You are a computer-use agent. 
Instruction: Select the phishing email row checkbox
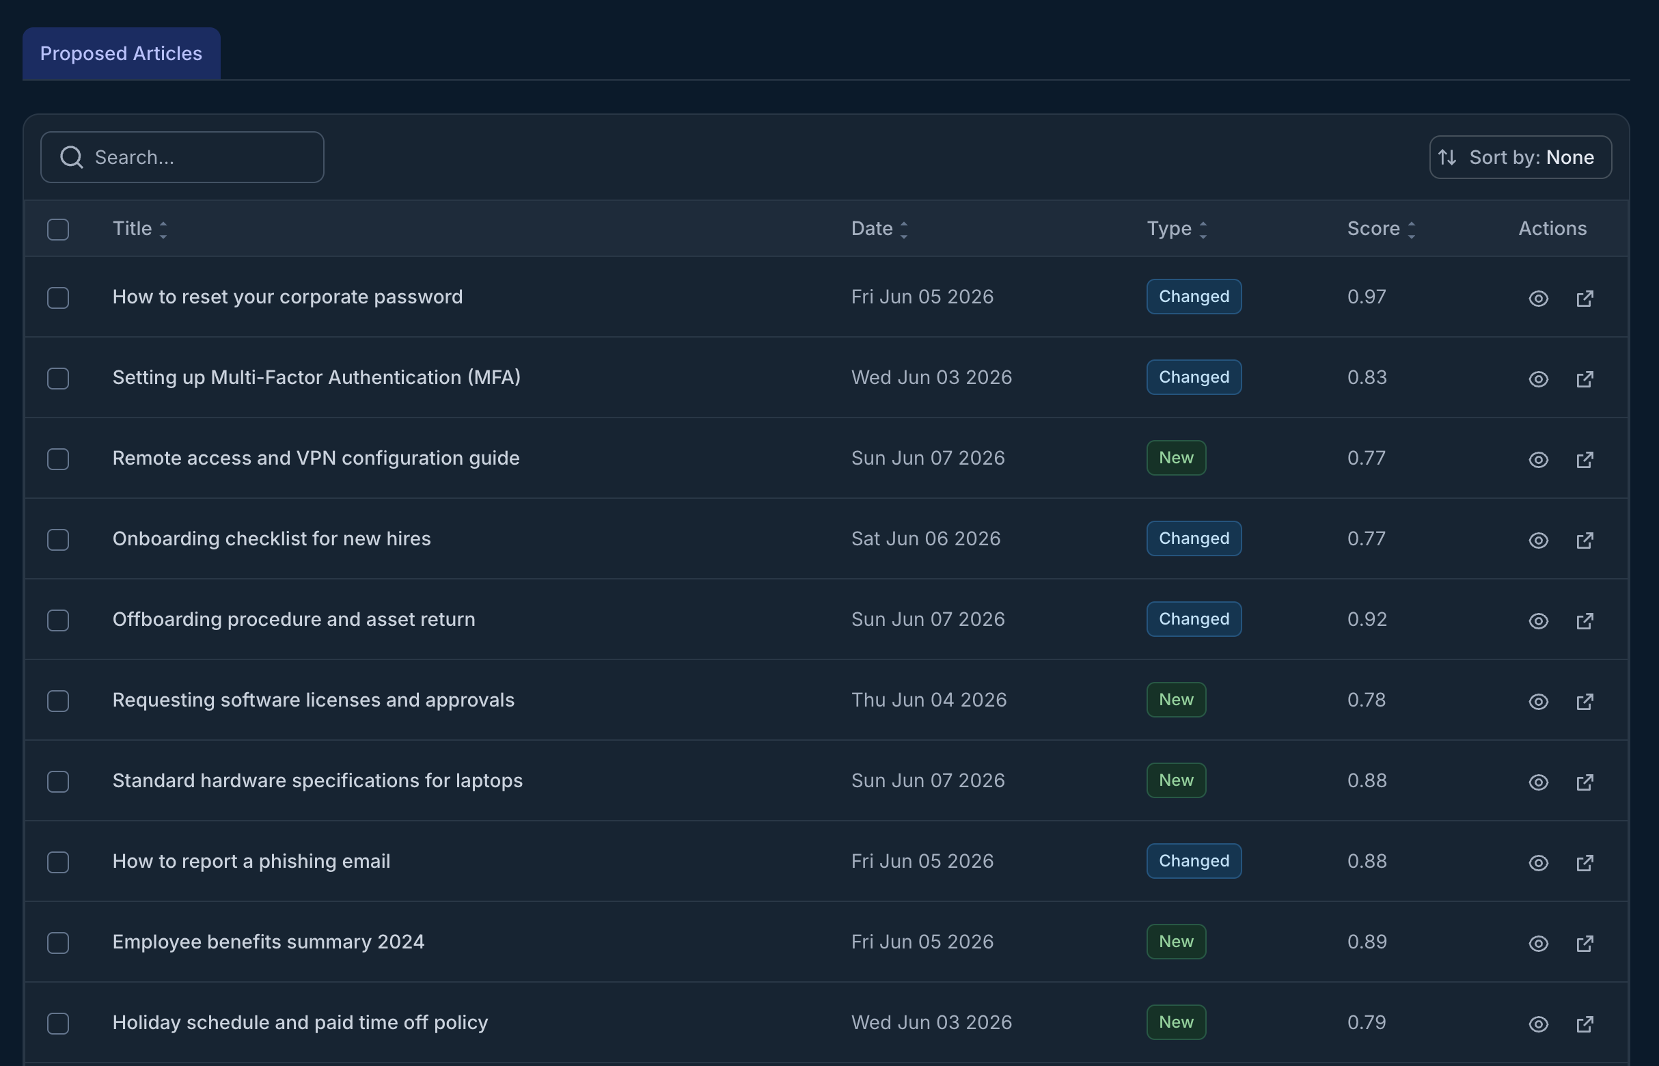click(58, 862)
